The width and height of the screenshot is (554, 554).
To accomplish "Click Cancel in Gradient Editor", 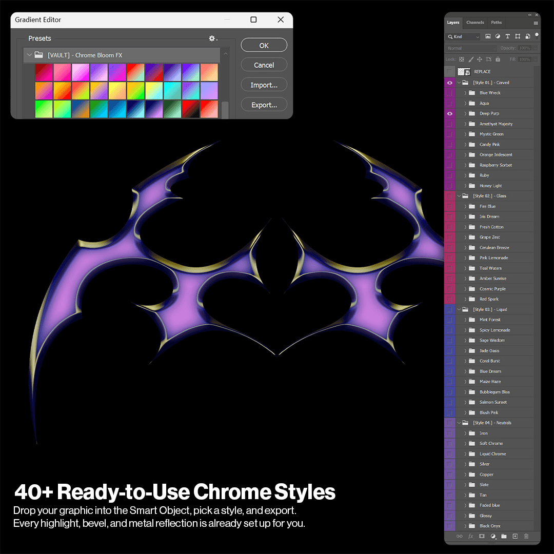I will click(264, 65).
